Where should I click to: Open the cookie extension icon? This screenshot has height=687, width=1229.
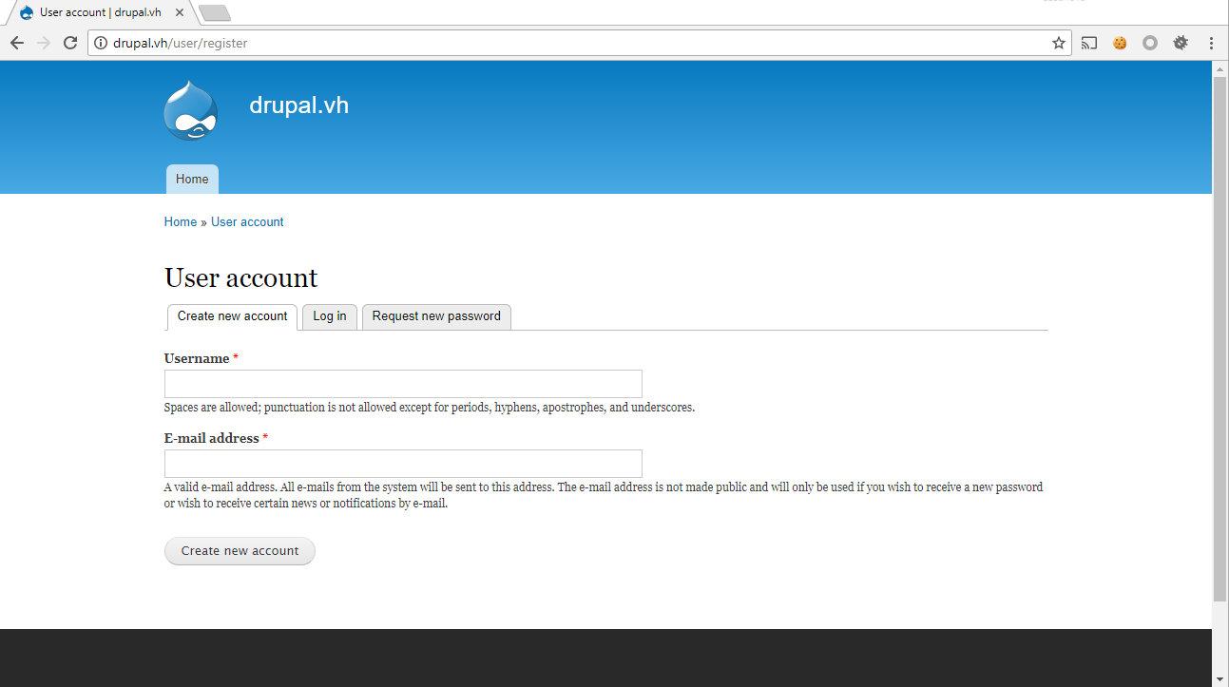(1120, 43)
